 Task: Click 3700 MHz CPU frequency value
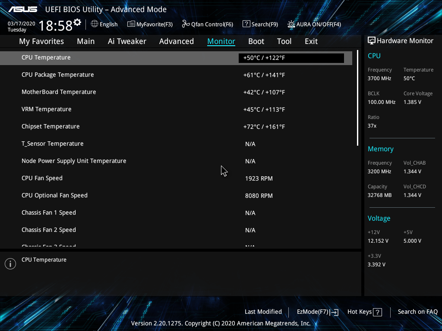point(379,78)
